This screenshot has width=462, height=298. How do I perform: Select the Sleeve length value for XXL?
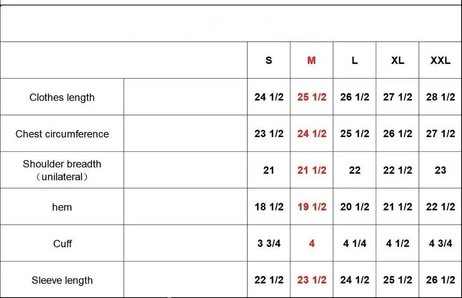point(440,280)
